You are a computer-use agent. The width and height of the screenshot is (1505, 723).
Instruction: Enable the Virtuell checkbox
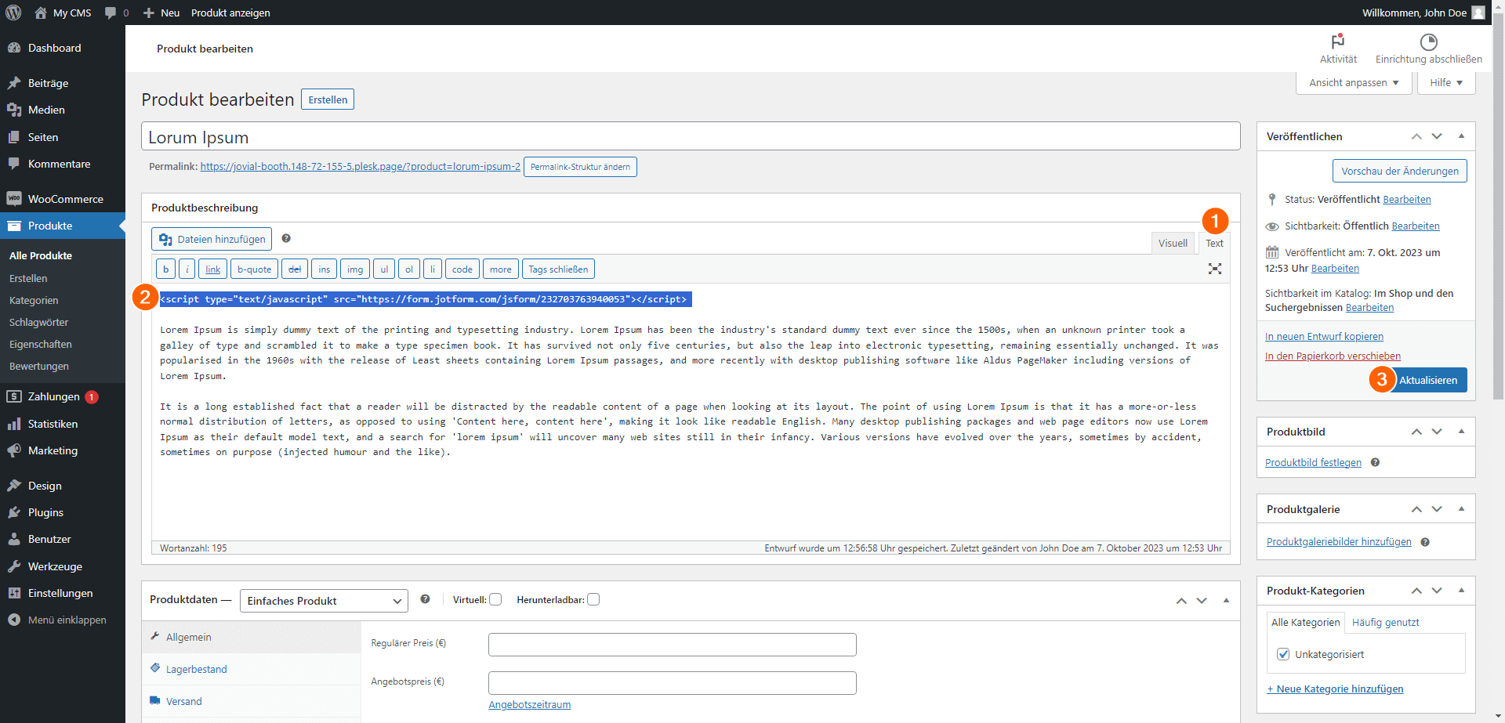point(495,599)
